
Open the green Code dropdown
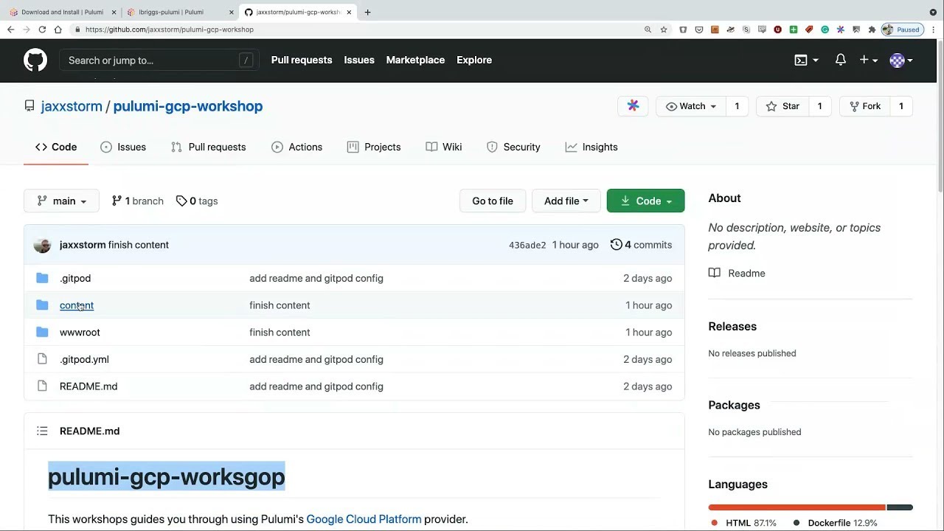point(645,201)
